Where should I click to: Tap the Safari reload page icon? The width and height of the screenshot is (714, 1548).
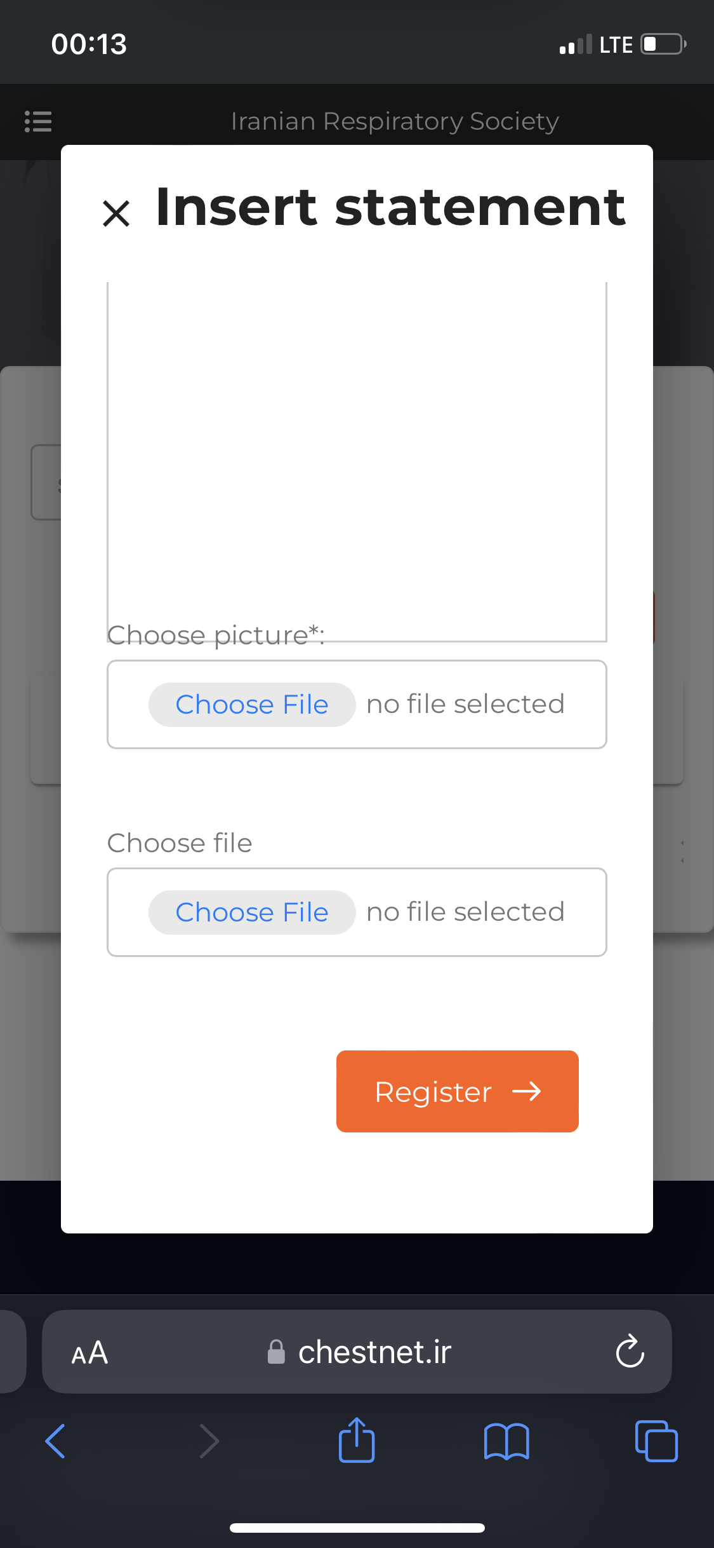coord(630,1352)
